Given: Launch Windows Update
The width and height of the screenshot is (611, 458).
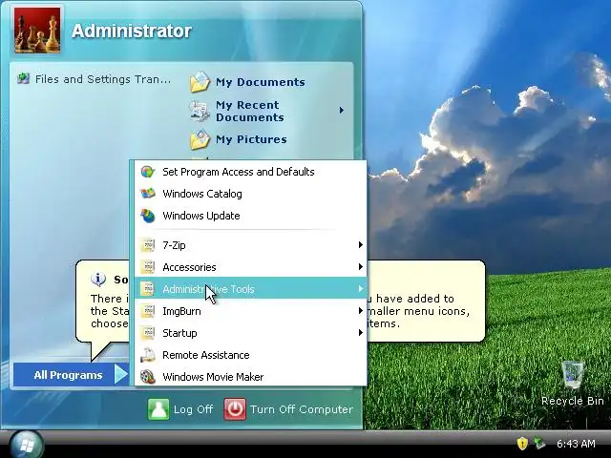Looking at the screenshot, I should (x=201, y=216).
